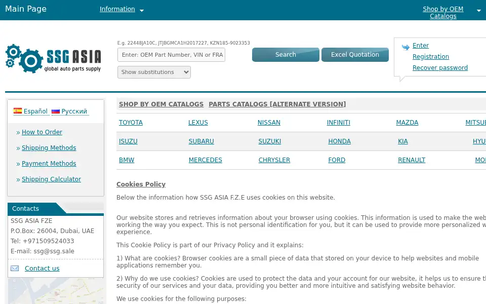Image resolution: width=486 pixels, height=304 pixels.
Task: Click the Spanish flag icon
Action: (x=18, y=111)
